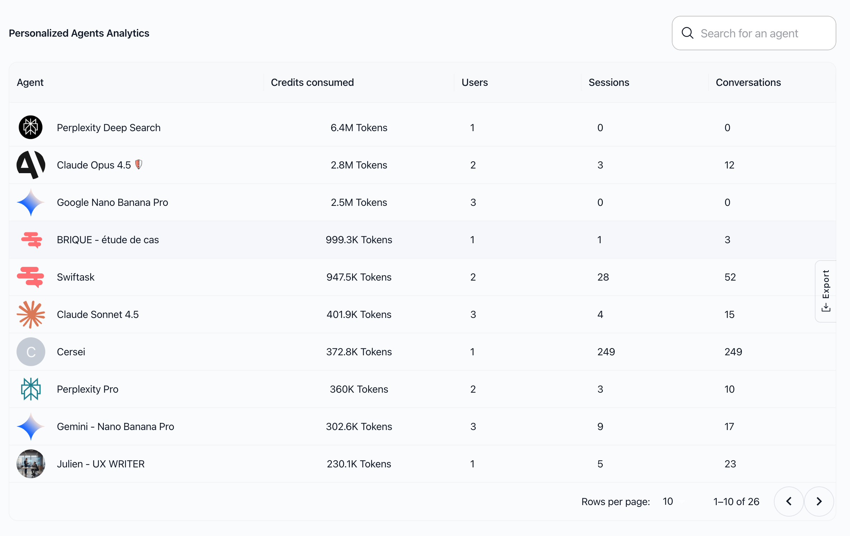Click the 401.9K Tokens credits value
Screen dimensions: 850x536
(359, 314)
